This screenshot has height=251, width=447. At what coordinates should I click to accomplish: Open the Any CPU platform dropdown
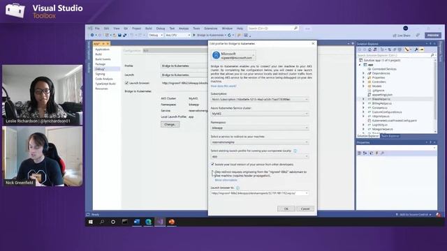click(177, 35)
